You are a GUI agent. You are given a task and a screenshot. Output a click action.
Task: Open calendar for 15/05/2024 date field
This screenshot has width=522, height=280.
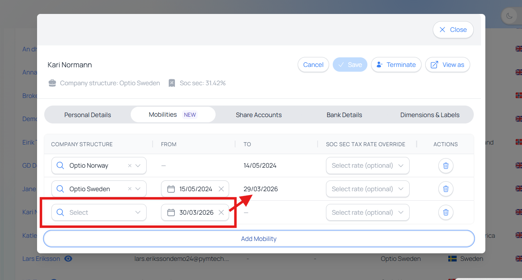[x=171, y=189]
